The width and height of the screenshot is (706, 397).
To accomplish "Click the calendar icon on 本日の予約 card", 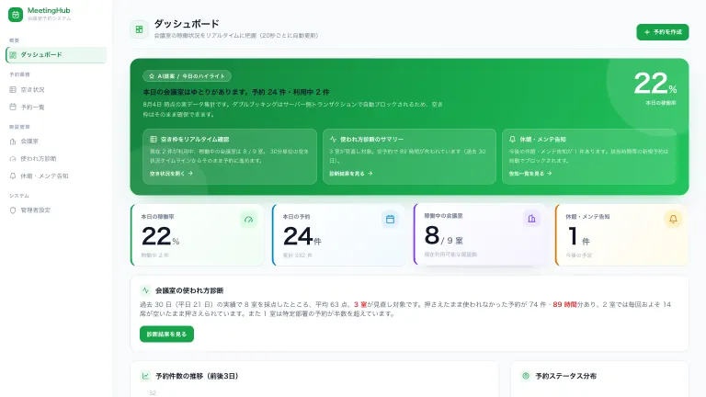I will [x=390, y=220].
